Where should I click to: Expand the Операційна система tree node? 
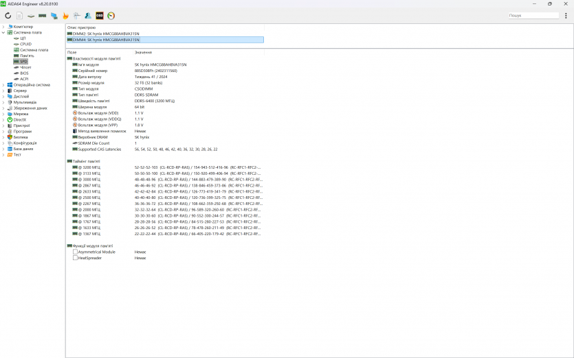click(3, 85)
